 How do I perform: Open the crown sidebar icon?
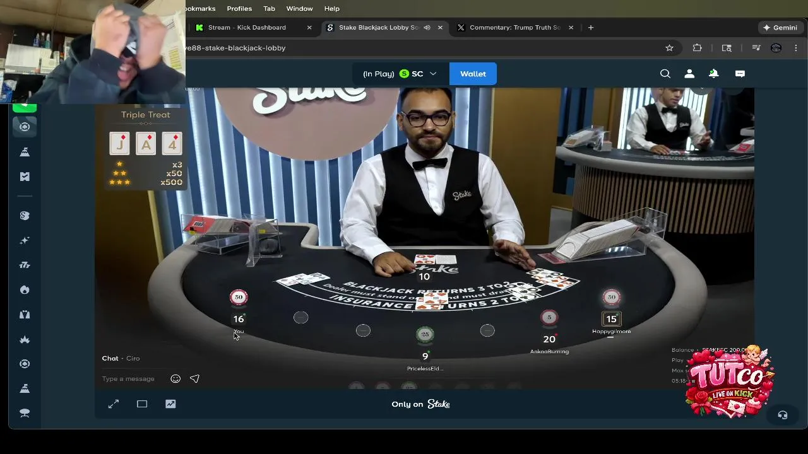click(x=25, y=340)
